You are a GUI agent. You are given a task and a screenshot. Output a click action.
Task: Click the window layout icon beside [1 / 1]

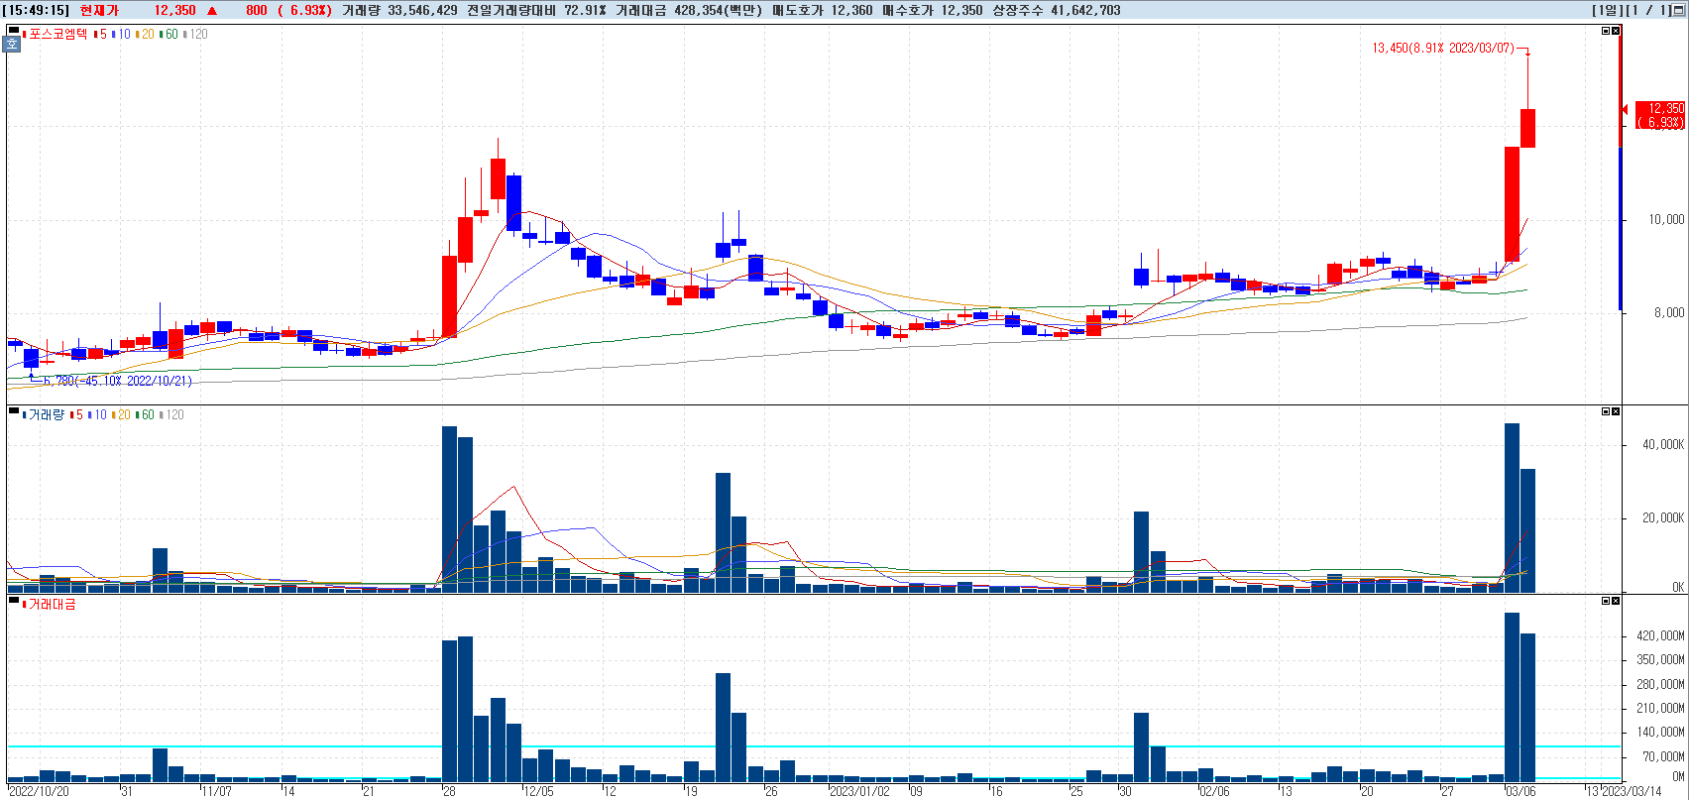coord(1680,10)
